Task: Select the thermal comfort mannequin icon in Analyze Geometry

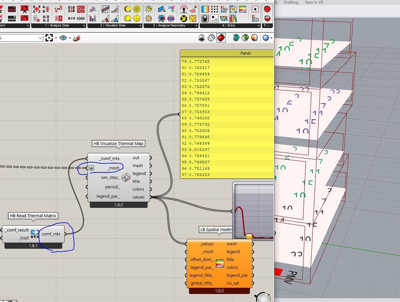Action: 183,9
